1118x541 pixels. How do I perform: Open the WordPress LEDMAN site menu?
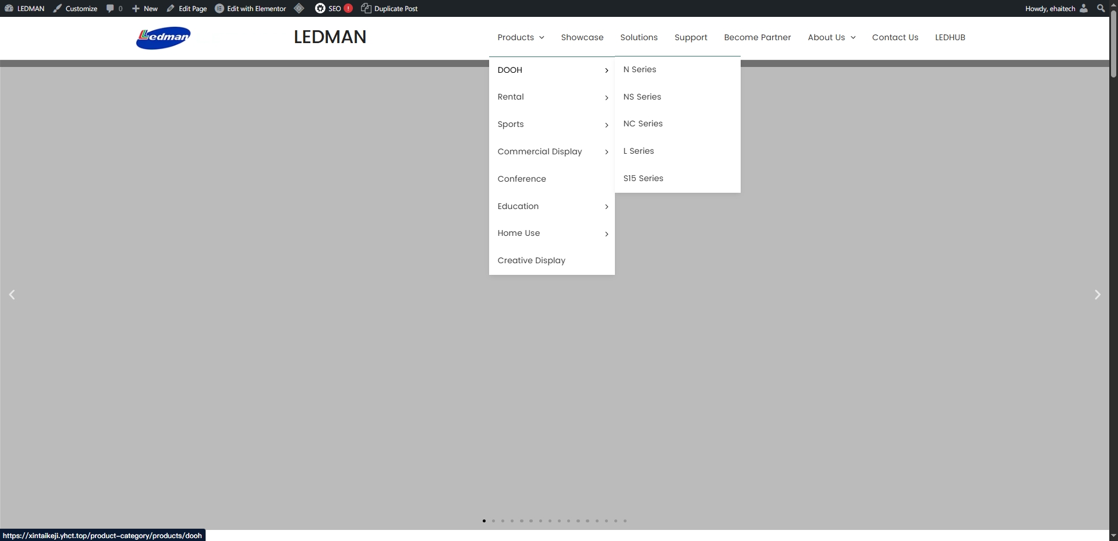pyautogui.click(x=24, y=8)
